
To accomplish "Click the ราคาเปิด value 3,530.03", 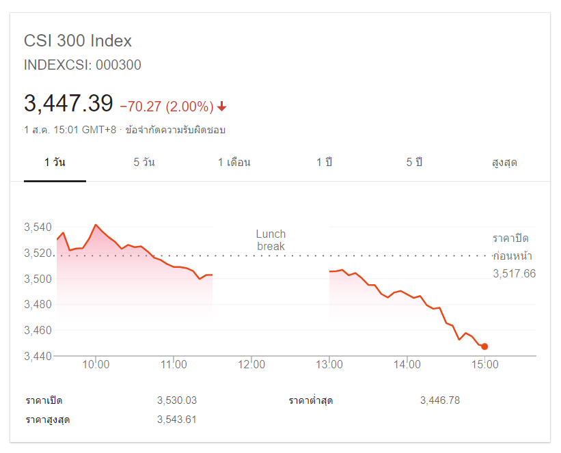I will [x=176, y=400].
